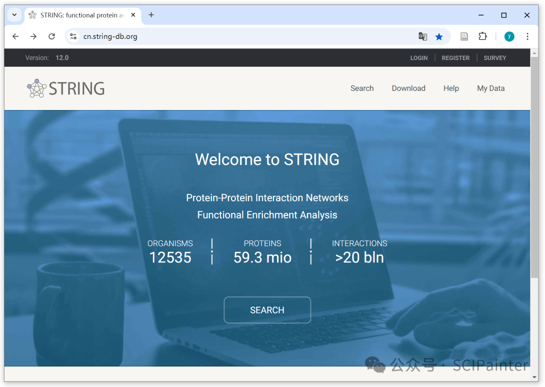Go back to the previous page

point(16,36)
